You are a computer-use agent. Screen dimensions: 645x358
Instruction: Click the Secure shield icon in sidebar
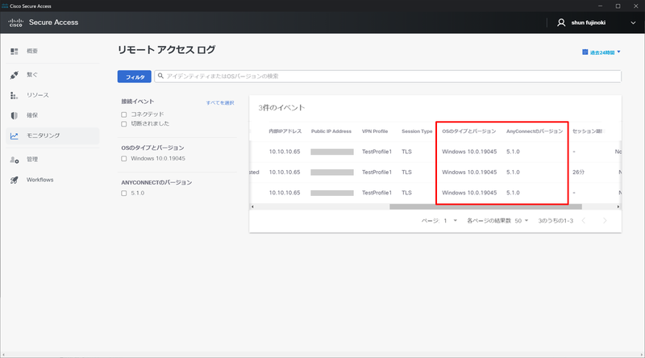coord(15,115)
